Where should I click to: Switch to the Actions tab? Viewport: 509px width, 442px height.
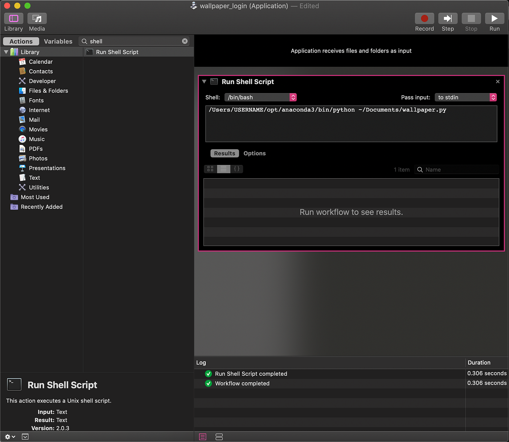[21, 41]
